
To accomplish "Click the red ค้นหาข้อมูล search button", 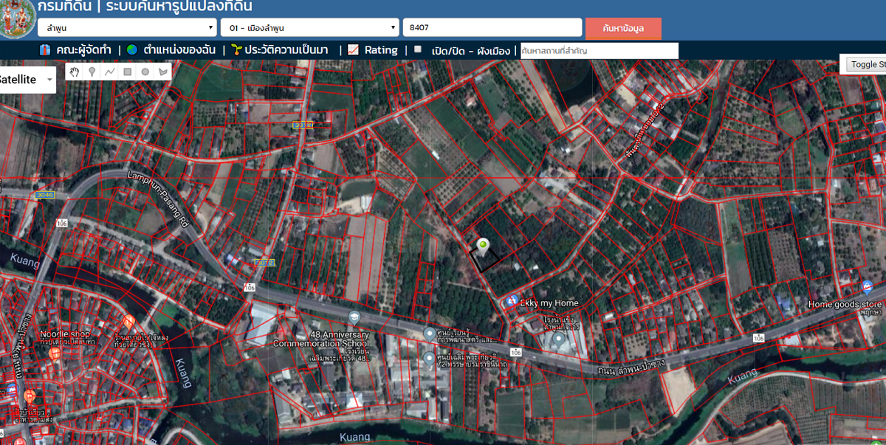I will (623, 28).
